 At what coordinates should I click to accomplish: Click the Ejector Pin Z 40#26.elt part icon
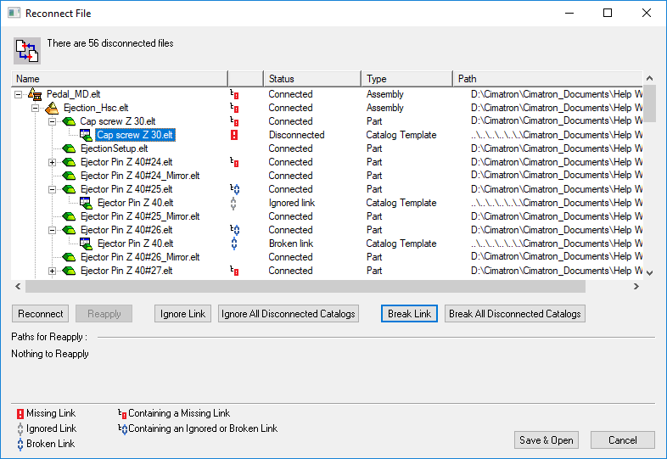(x=69, y=230)
